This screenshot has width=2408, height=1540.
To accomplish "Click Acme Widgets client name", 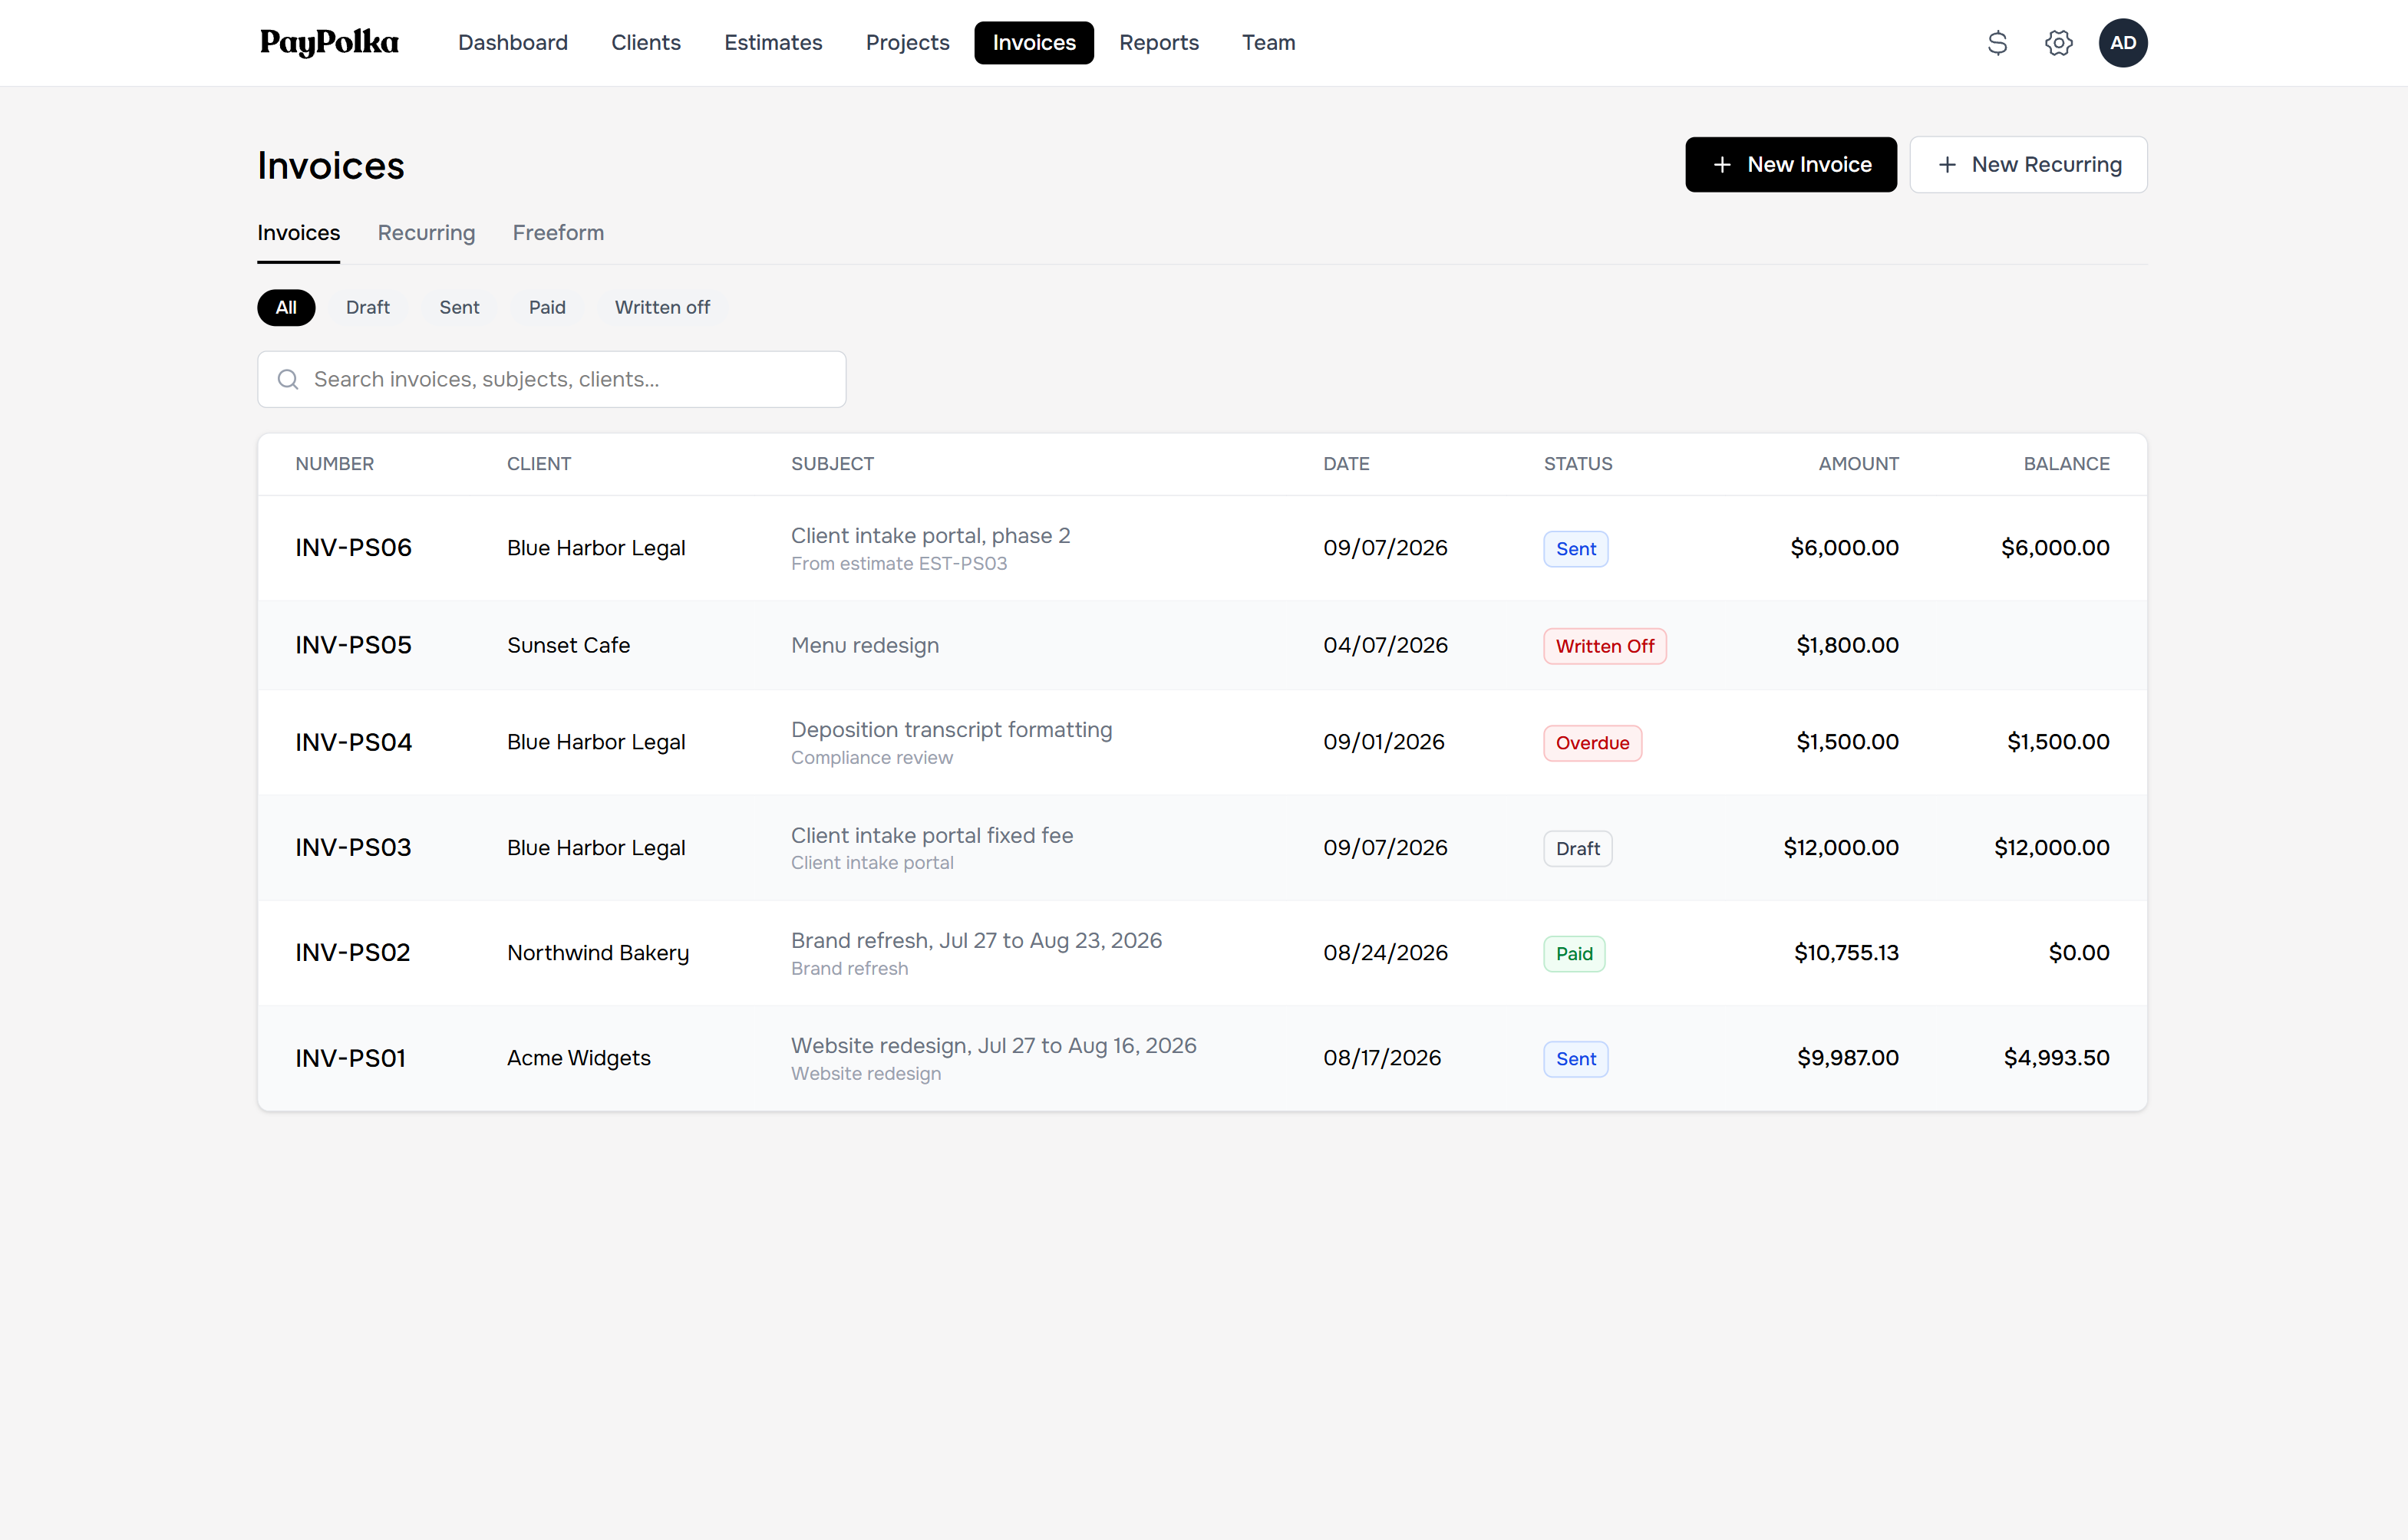I will click(x=579, y=1058).
